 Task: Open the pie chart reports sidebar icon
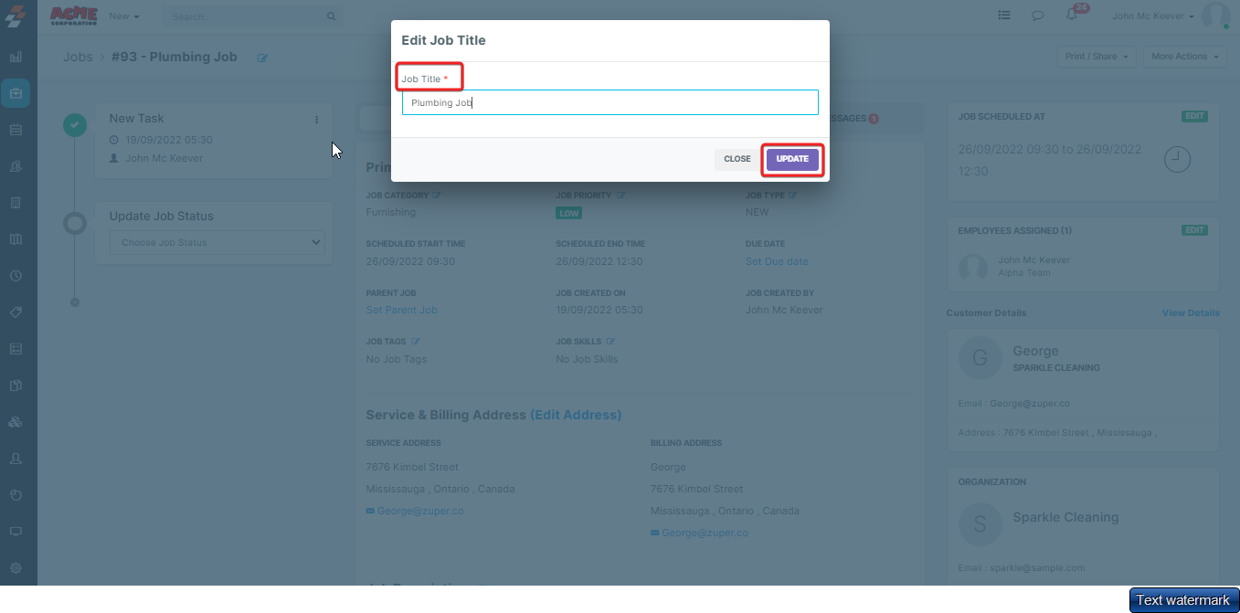16,495
